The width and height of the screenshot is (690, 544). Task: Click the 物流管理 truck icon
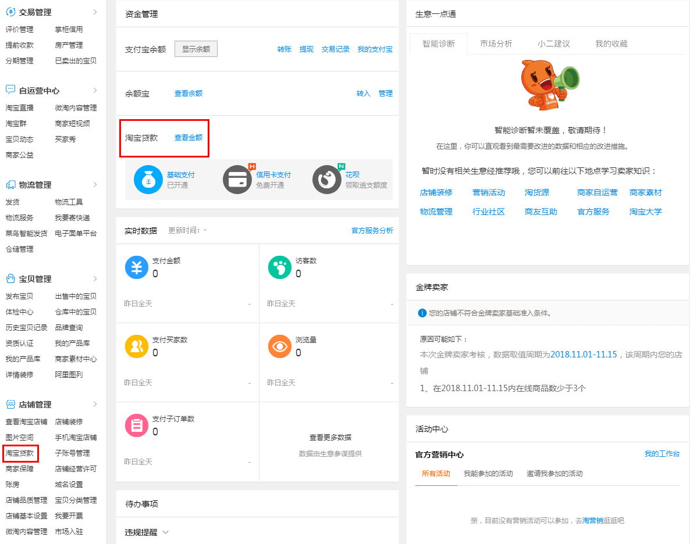click(10, 185)
